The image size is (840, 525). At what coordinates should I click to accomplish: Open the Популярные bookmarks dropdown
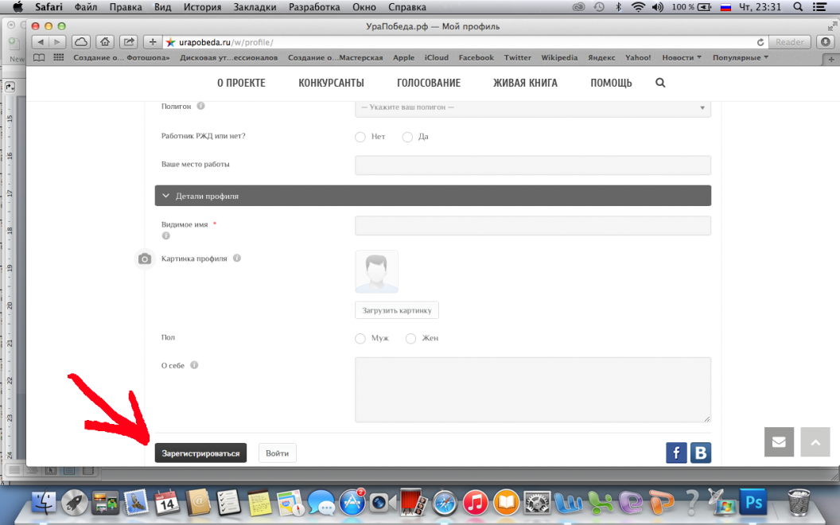pyautogui.click(x=741, y=57)
